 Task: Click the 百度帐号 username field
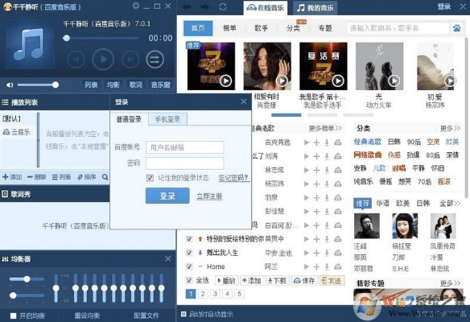pyautogui.click(x=184, y=147)
